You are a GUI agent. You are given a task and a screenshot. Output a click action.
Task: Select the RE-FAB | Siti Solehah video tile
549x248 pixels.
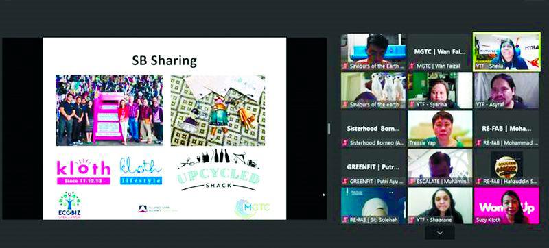click(x=373, y=206)
